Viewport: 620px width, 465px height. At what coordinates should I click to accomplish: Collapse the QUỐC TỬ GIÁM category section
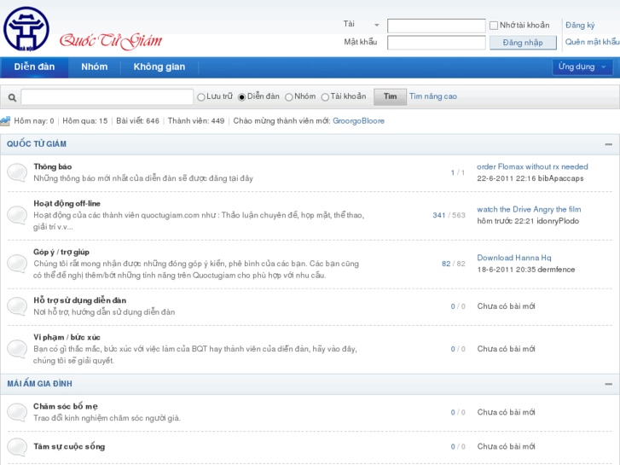[608, 144]
